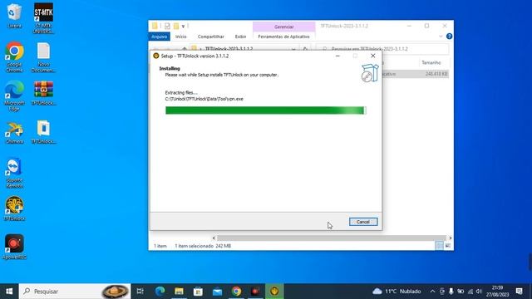Open the Arquivo tab in File Explorer
The image size is (532, 299).
tap(159, 37)
